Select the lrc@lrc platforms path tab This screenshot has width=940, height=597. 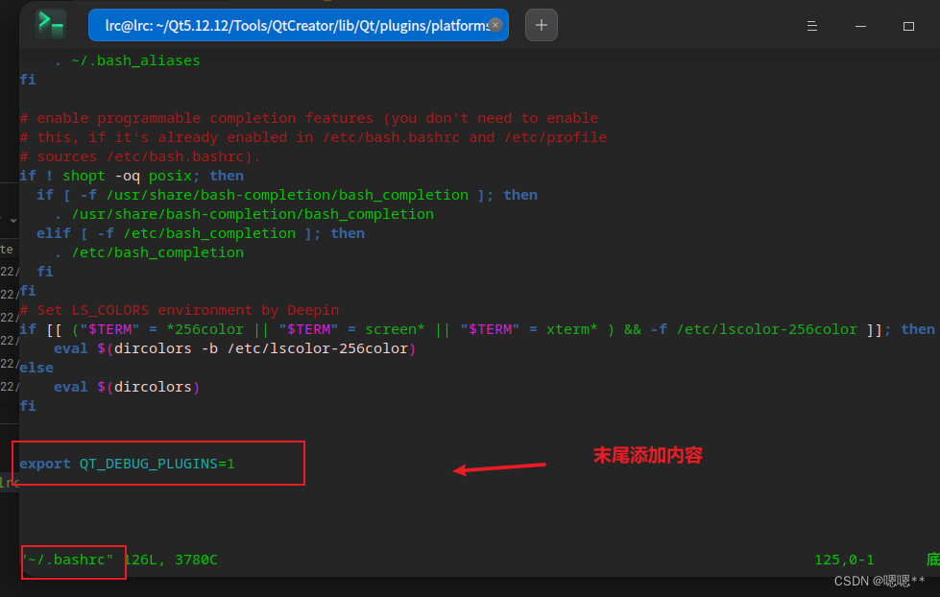298,25
